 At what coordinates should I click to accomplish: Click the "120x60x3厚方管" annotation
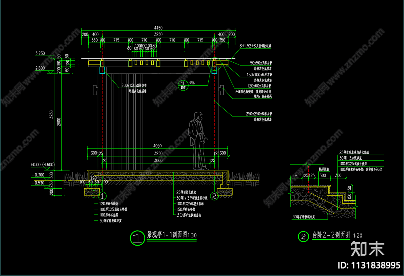tap(259, 86)
